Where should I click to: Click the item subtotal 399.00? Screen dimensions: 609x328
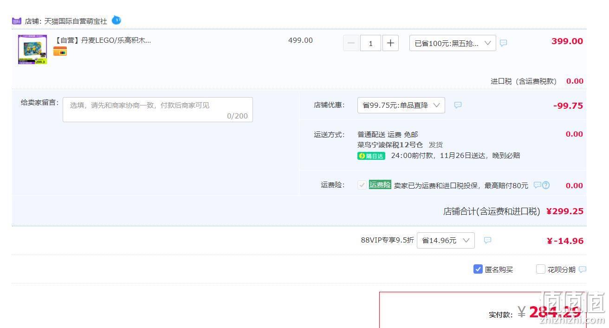click(567, 41)
